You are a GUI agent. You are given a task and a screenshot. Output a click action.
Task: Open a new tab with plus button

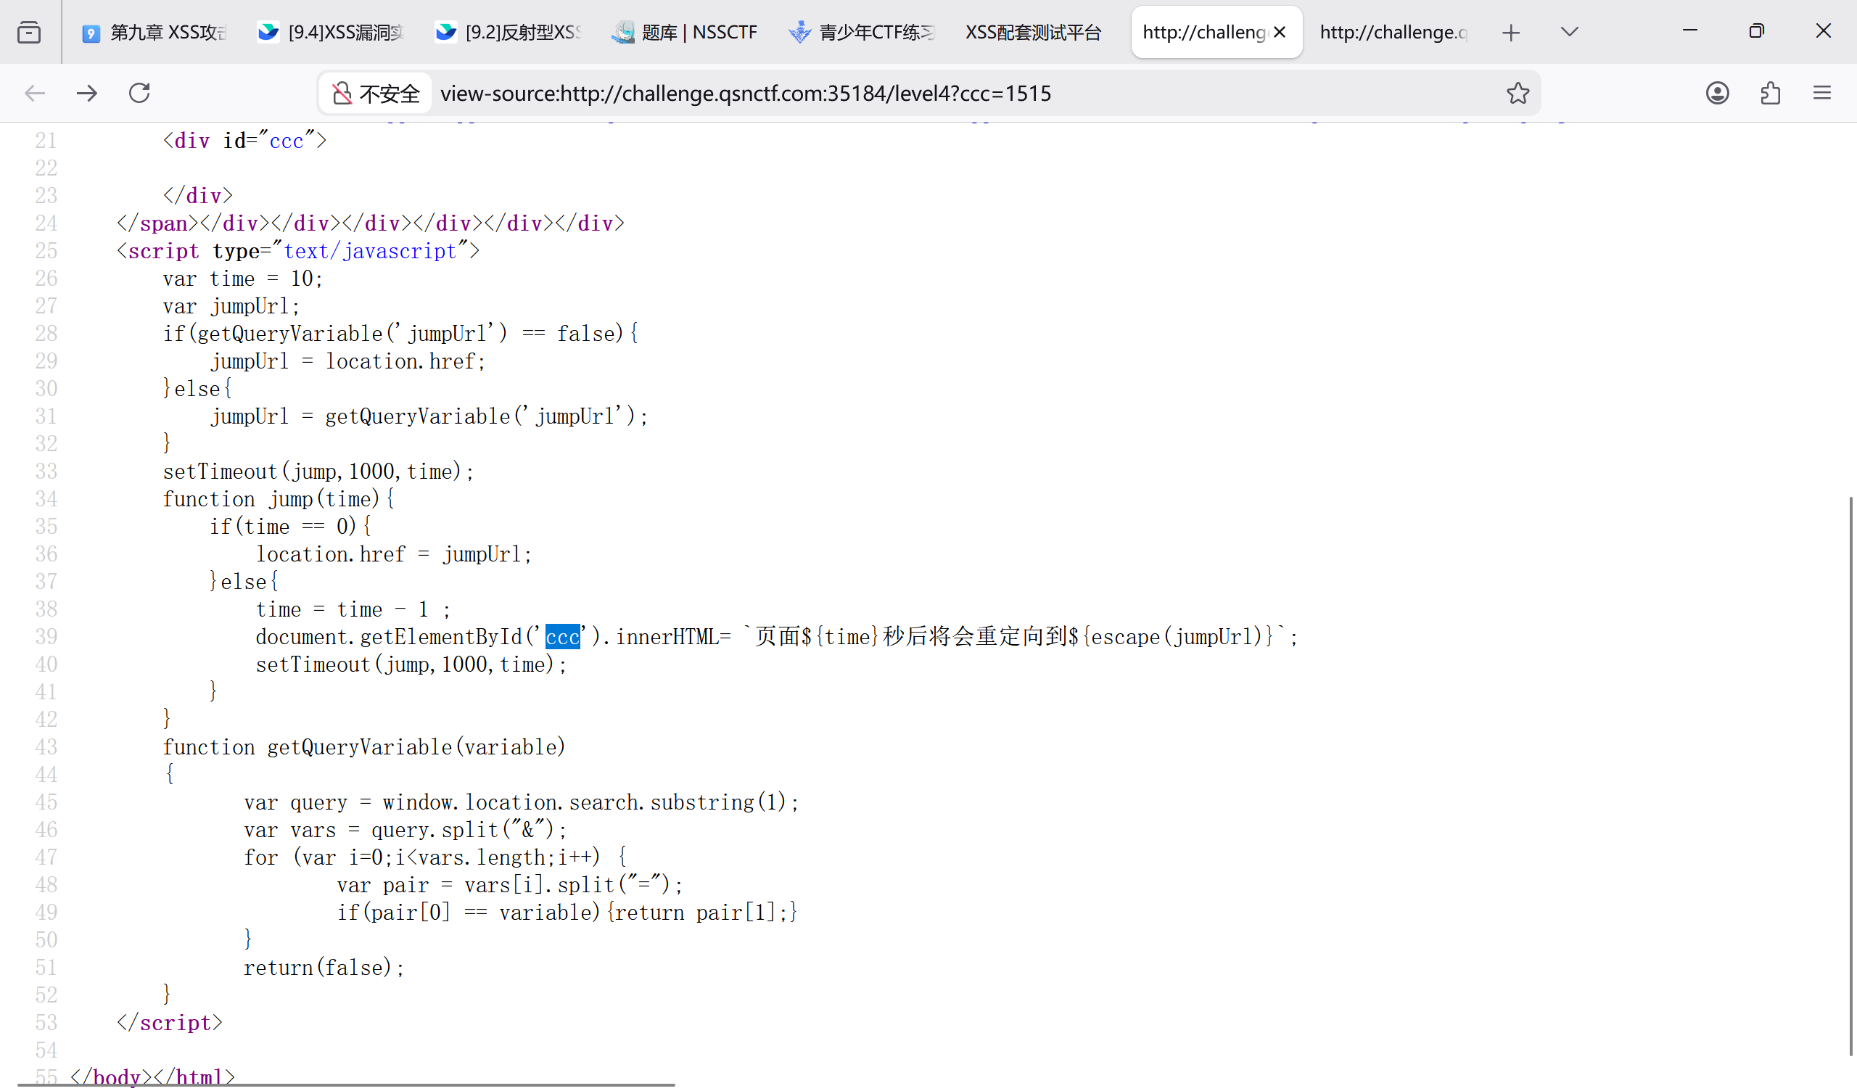[x=1511, y=32]
